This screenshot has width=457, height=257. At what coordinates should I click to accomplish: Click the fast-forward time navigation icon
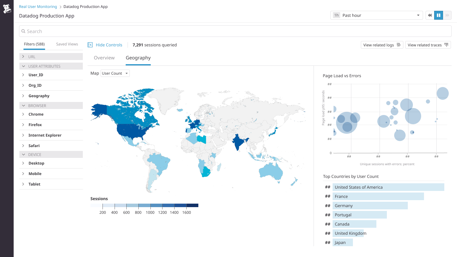coord(447,15)
